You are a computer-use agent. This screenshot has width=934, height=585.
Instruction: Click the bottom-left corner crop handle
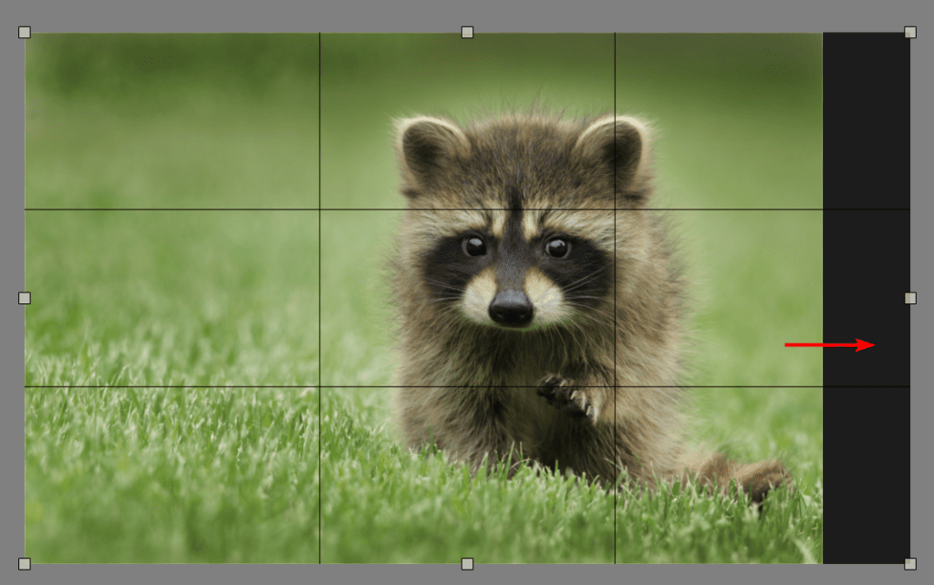click(25, 563)
